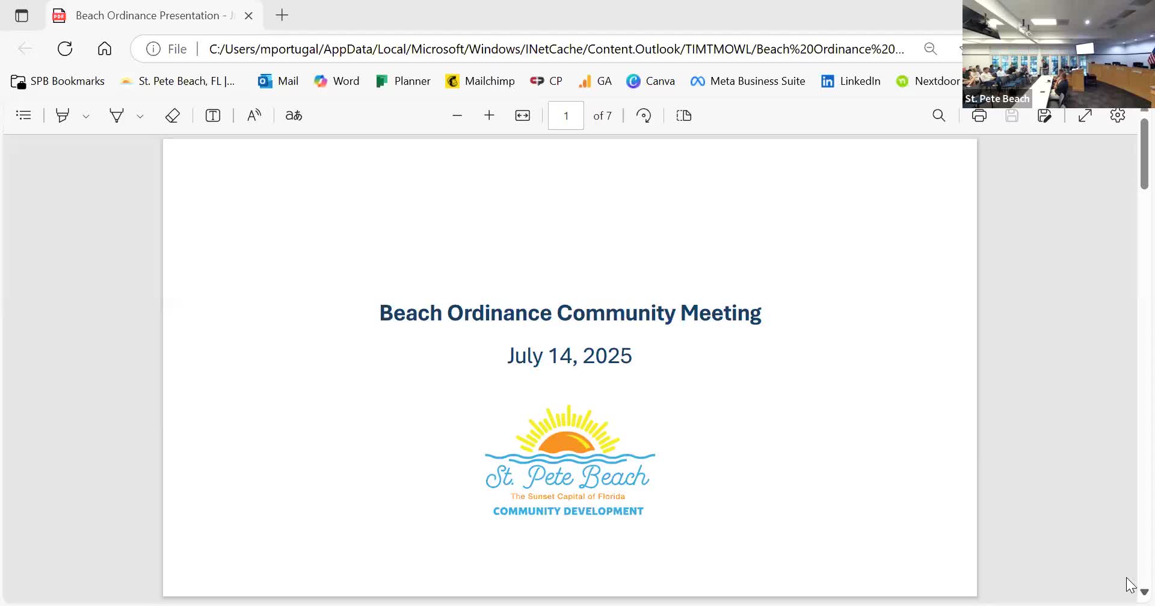
Task: Open the PDF table of contents
Action: [23, 115]
